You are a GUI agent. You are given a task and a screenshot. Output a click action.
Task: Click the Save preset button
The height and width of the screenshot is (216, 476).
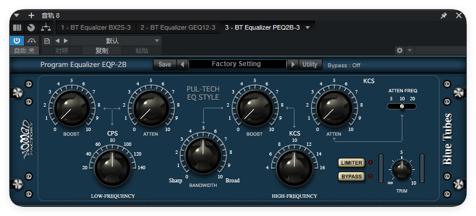click(x=165, y=64)
